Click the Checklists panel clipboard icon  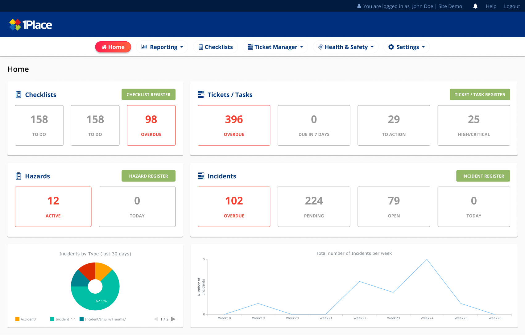click(19, 95)
